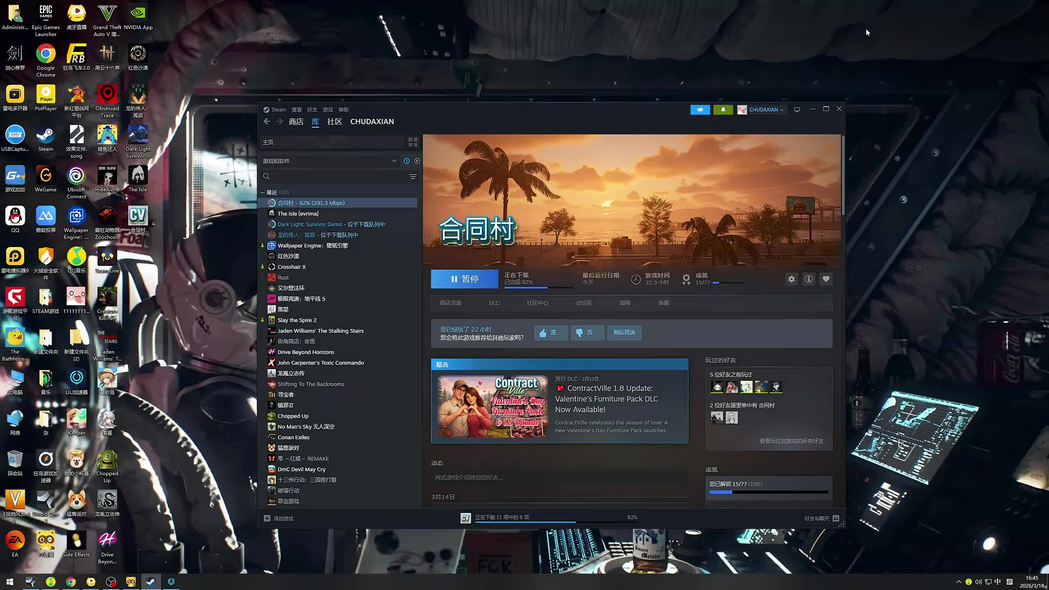Open 查看玩过此游戏的所有好友 link
The image size is (1049, 590).
(x=791, y=441)
